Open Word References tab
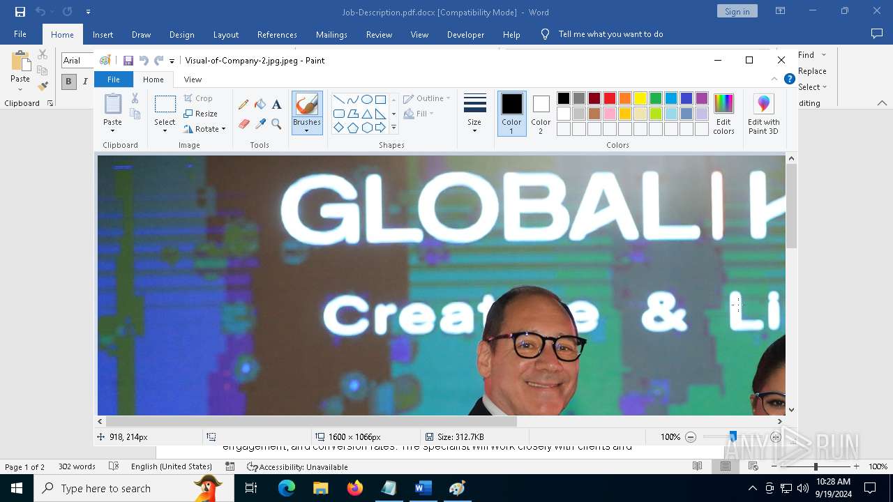Image resolution: width=893 pixels, height=502 pixels. [277, 34]
